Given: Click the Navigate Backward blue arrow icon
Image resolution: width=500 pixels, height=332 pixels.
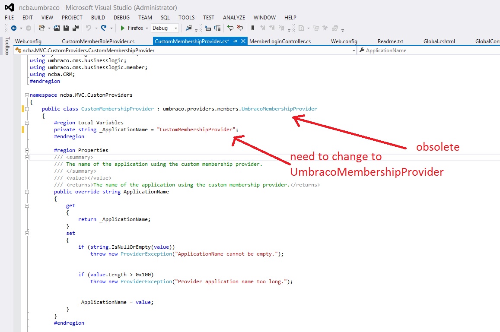Looking at the screenshot, I should click(14, 28).
